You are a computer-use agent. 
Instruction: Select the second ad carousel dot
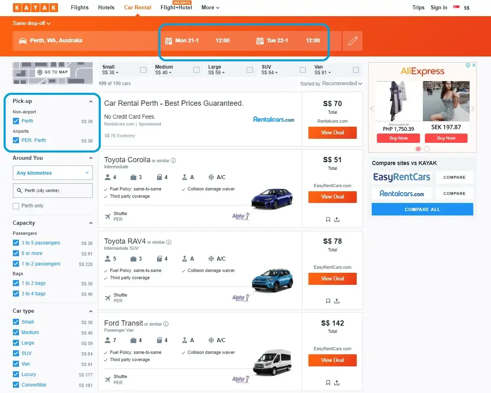coord(427,149)
